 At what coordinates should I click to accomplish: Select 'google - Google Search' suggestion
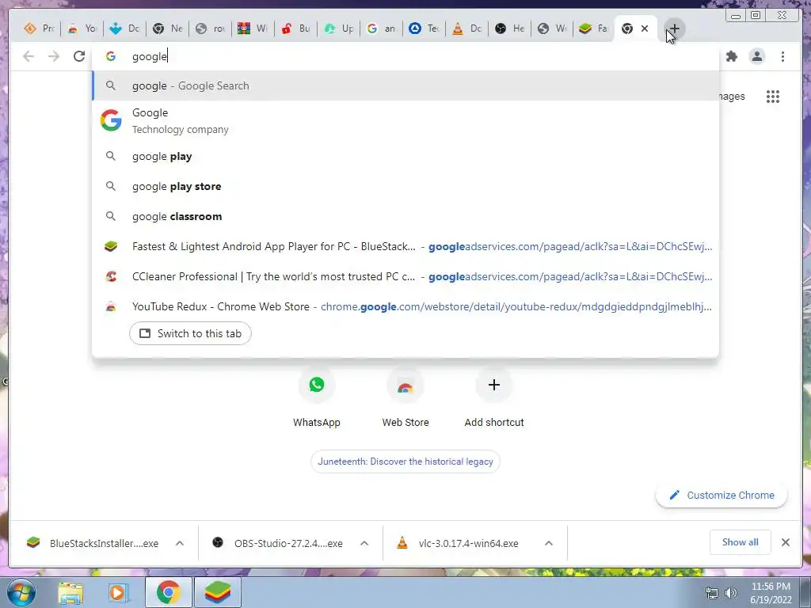[x=405, y=85]
